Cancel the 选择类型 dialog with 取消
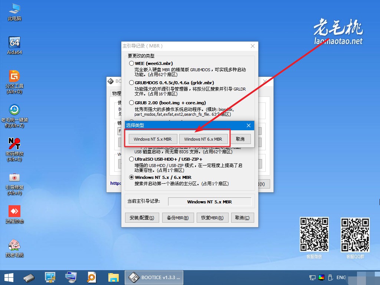Image resolution: width=380 pixels, height=285 pixels. click(240, 139)
